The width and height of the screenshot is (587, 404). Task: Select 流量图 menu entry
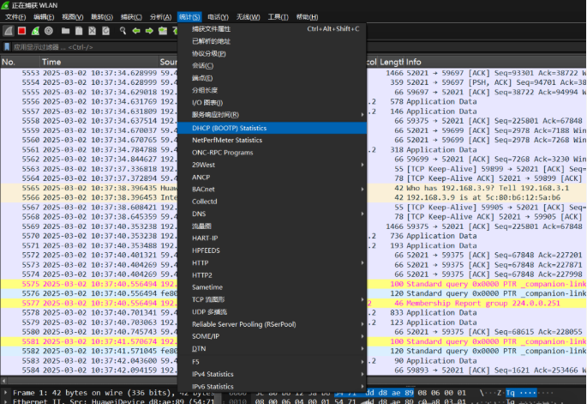272,226
